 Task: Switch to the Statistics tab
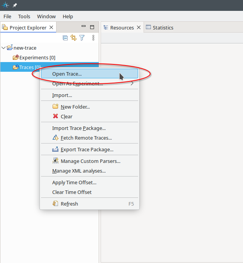pyautogui.click(x=163, y=28)
